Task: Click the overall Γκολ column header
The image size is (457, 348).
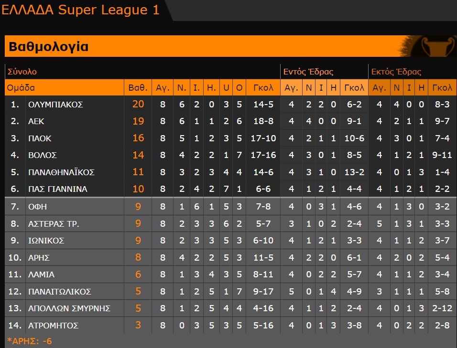Action: (263, 88)
